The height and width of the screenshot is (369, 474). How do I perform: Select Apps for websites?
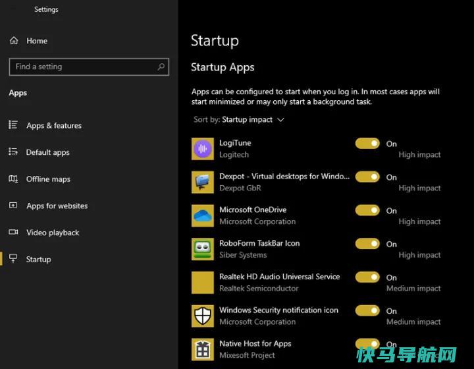[57, 206]
